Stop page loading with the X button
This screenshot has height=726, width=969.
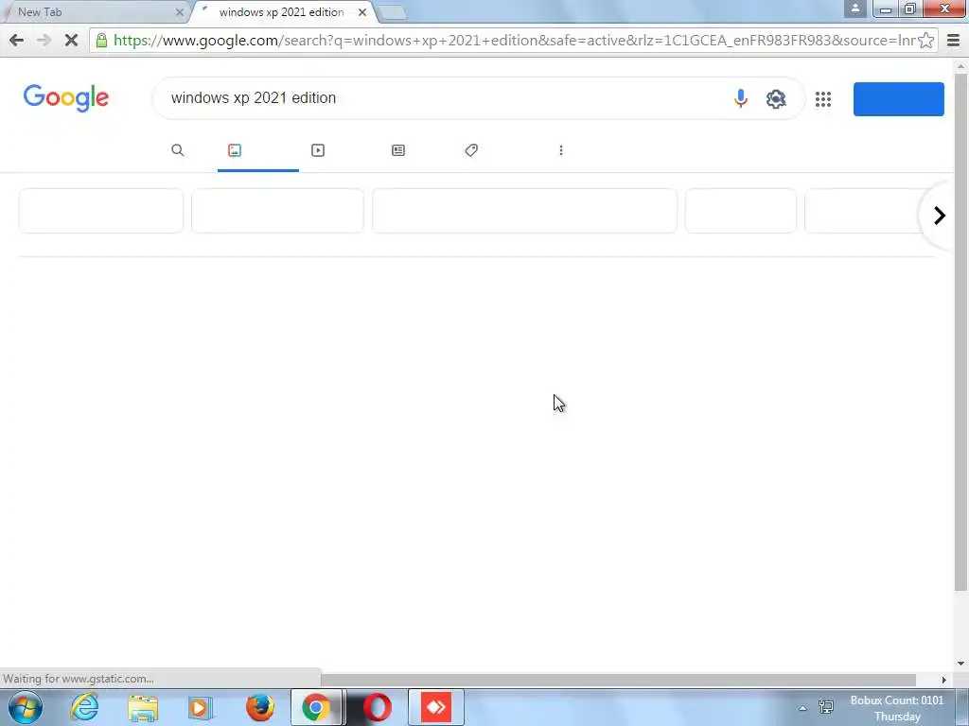click(71, 41)
